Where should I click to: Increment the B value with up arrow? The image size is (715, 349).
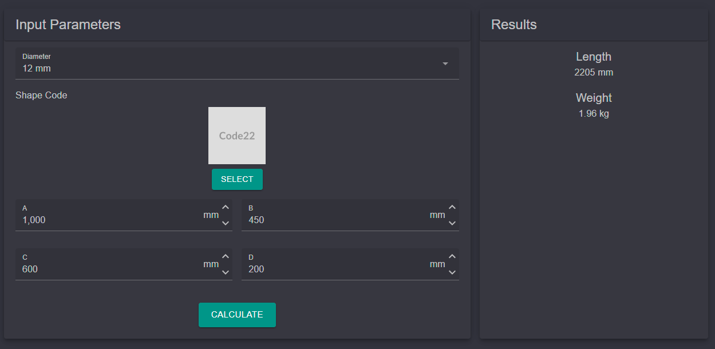452,207
